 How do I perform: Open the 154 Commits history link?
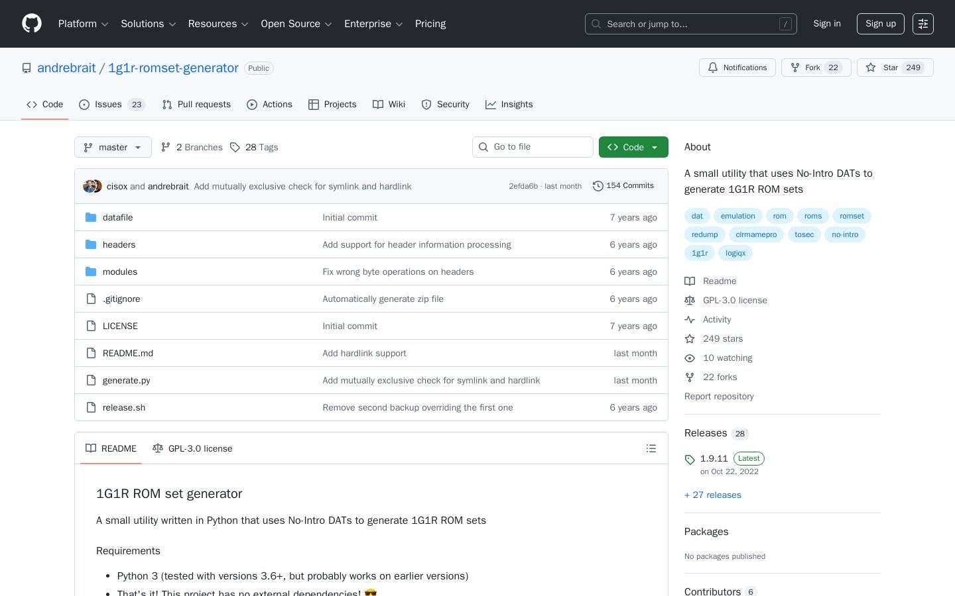[x=623, y=186]
